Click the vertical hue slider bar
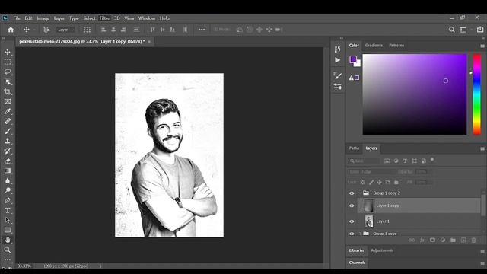Image resolution: width=487 pixels, height=274 pixels. tap(477, 94)
